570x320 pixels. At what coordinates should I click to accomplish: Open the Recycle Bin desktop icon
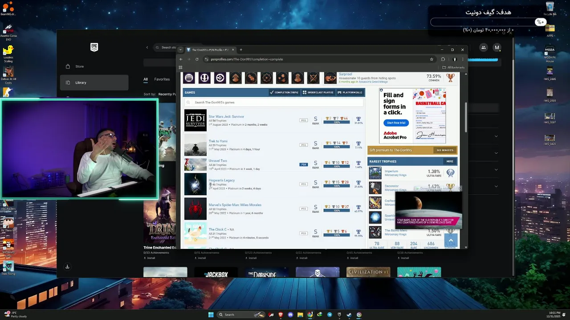point(550,8)
